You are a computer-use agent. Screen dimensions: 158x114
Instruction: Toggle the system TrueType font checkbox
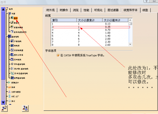point(58,55)
